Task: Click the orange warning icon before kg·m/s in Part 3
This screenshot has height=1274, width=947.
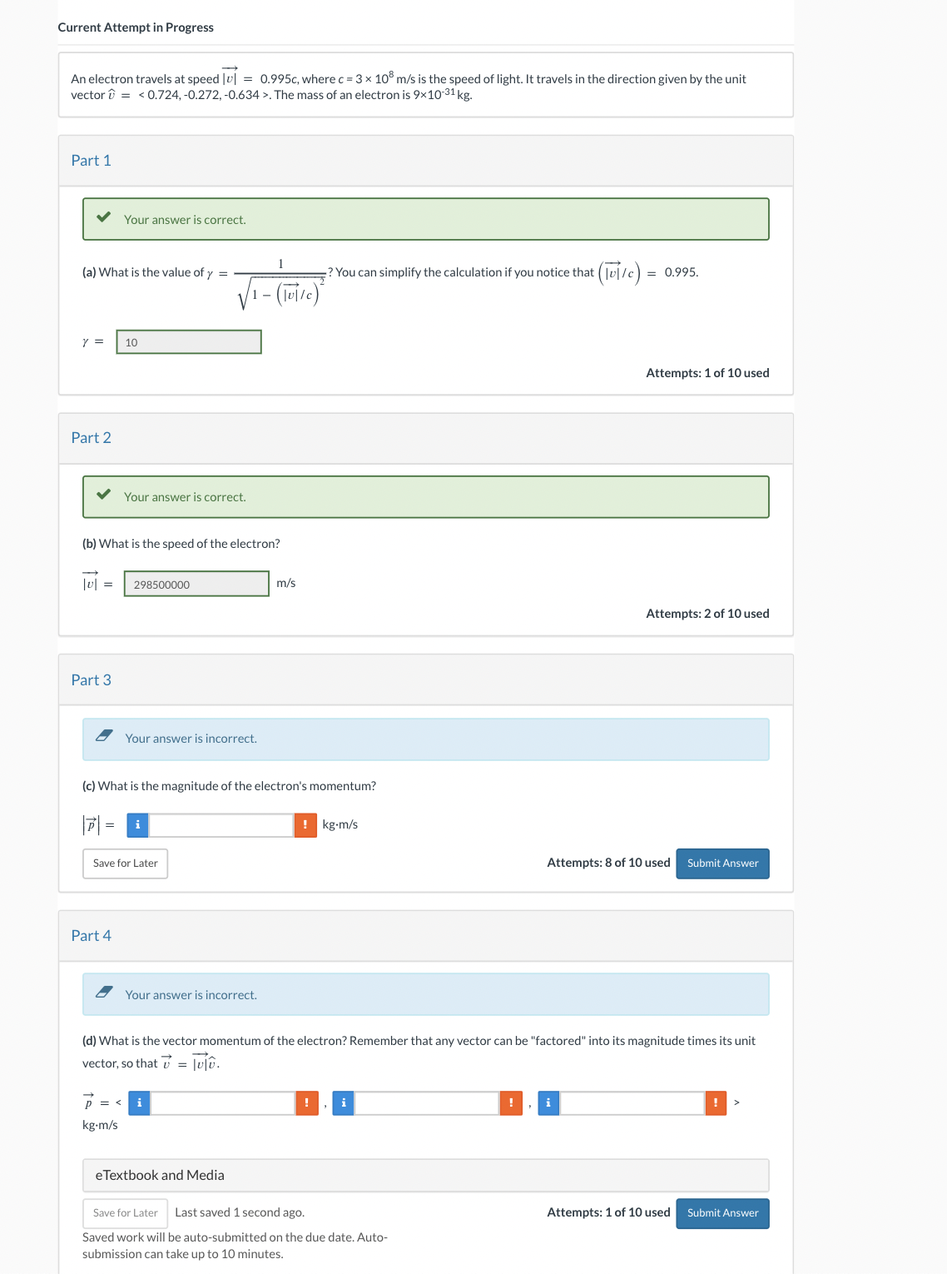Action: click(305, 824)
